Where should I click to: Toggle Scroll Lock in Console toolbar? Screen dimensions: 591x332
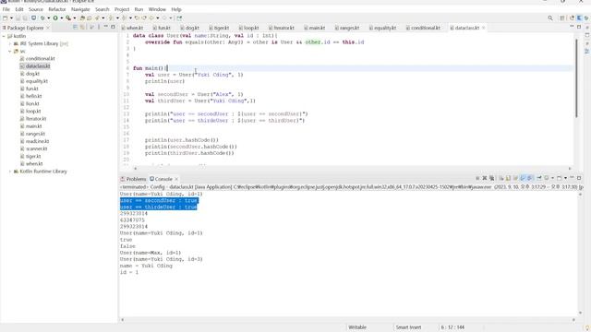(x=509, y=178)
